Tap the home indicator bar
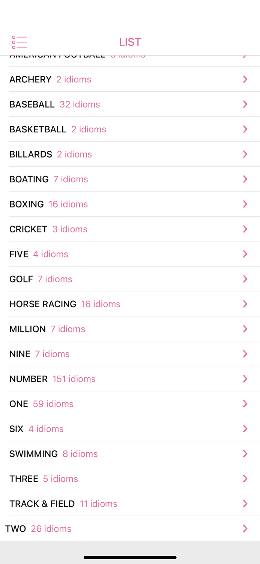Screen dimensions: 260x564 click(130, 557)
